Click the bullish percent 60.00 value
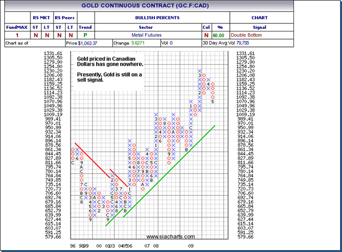This screenshot has height=252, width=342. pos(219,35)
